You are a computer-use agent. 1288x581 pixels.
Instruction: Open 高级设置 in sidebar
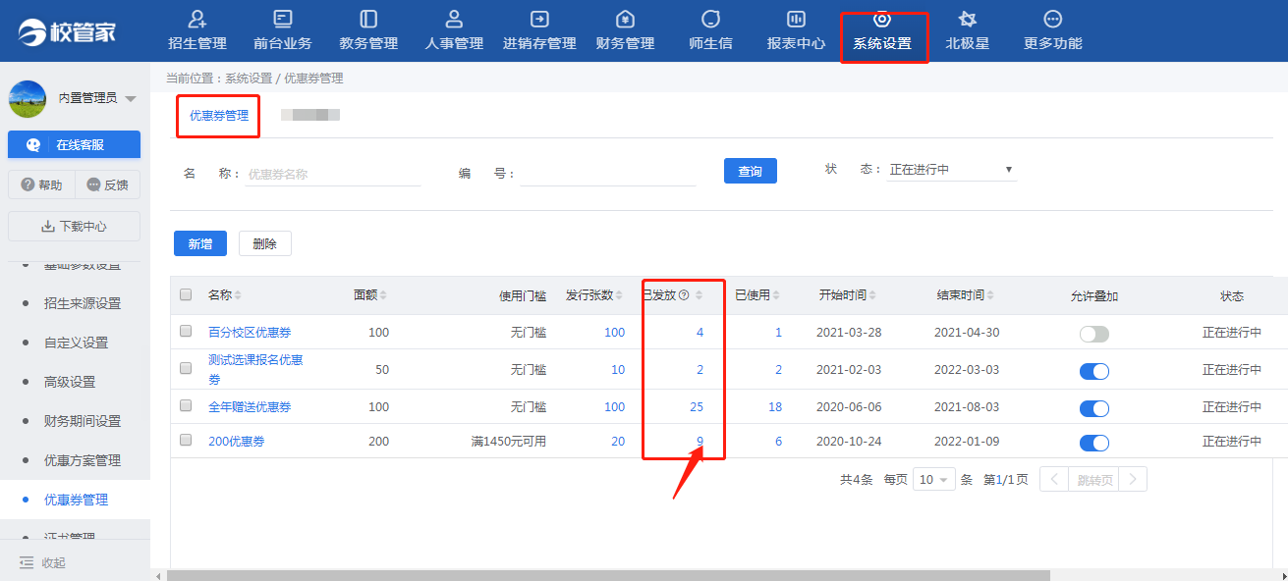tap(70, 382)
